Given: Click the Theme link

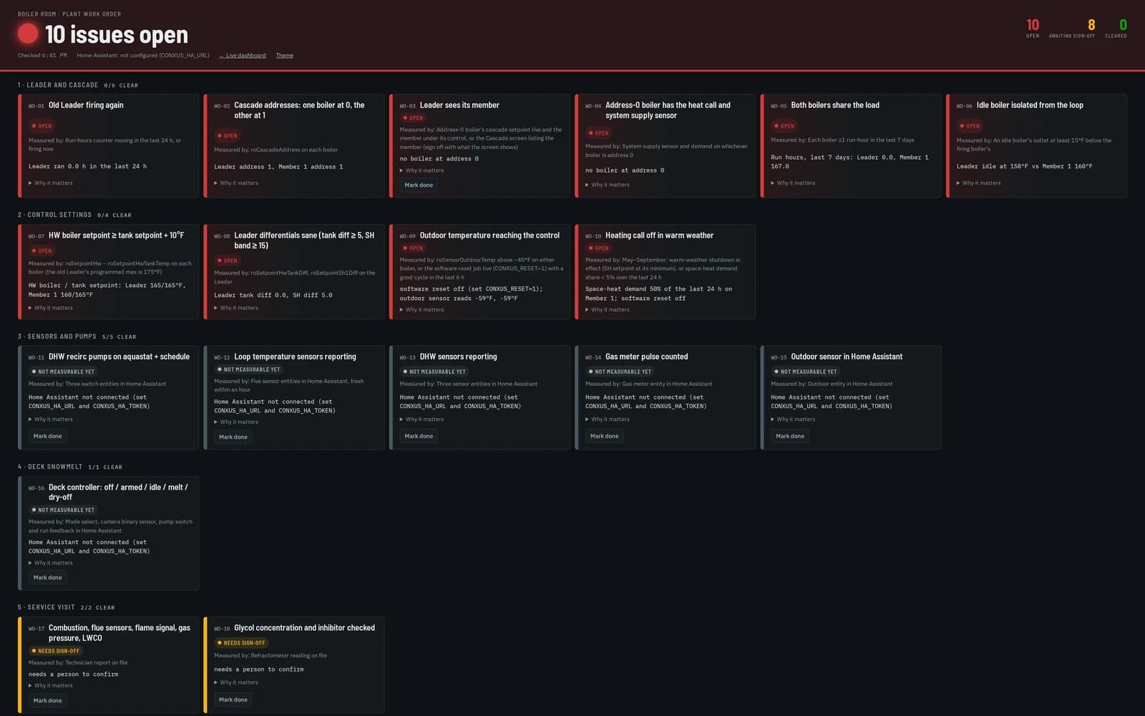Looking at the screenshot, I should coord(285,55).
